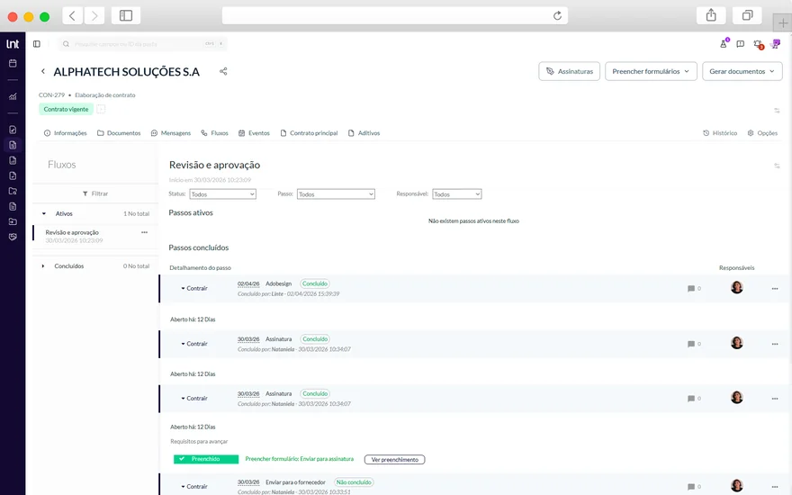Open notifications bell with red badge
This screenshot has height=495, width=792.
tap(758, 44)
